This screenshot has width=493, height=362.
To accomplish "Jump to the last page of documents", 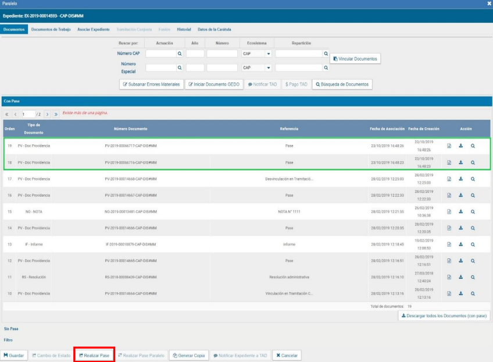I will [x=56, y=113].
